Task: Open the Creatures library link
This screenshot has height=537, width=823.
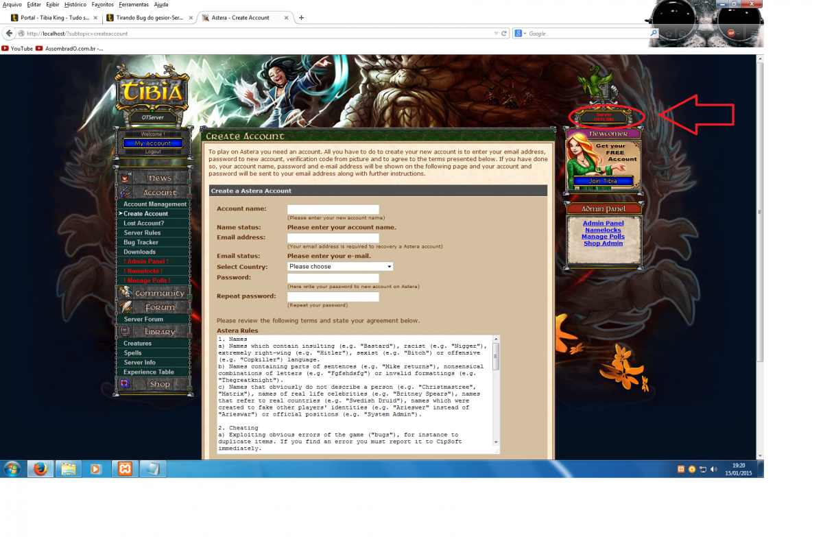Action: [x=137, y=344]
